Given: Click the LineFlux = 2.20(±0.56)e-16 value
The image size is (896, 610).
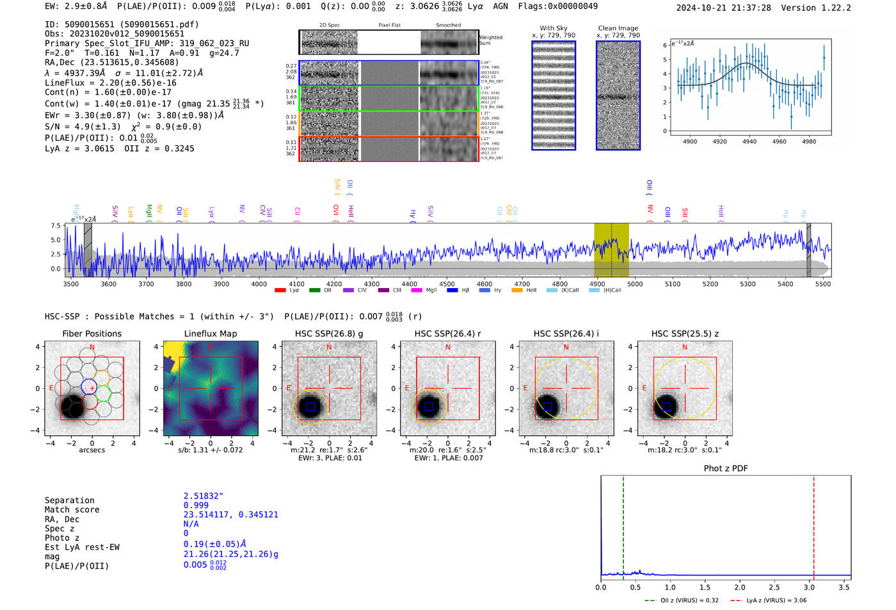Looking at the screenshot, I should [x=111, y=83].
